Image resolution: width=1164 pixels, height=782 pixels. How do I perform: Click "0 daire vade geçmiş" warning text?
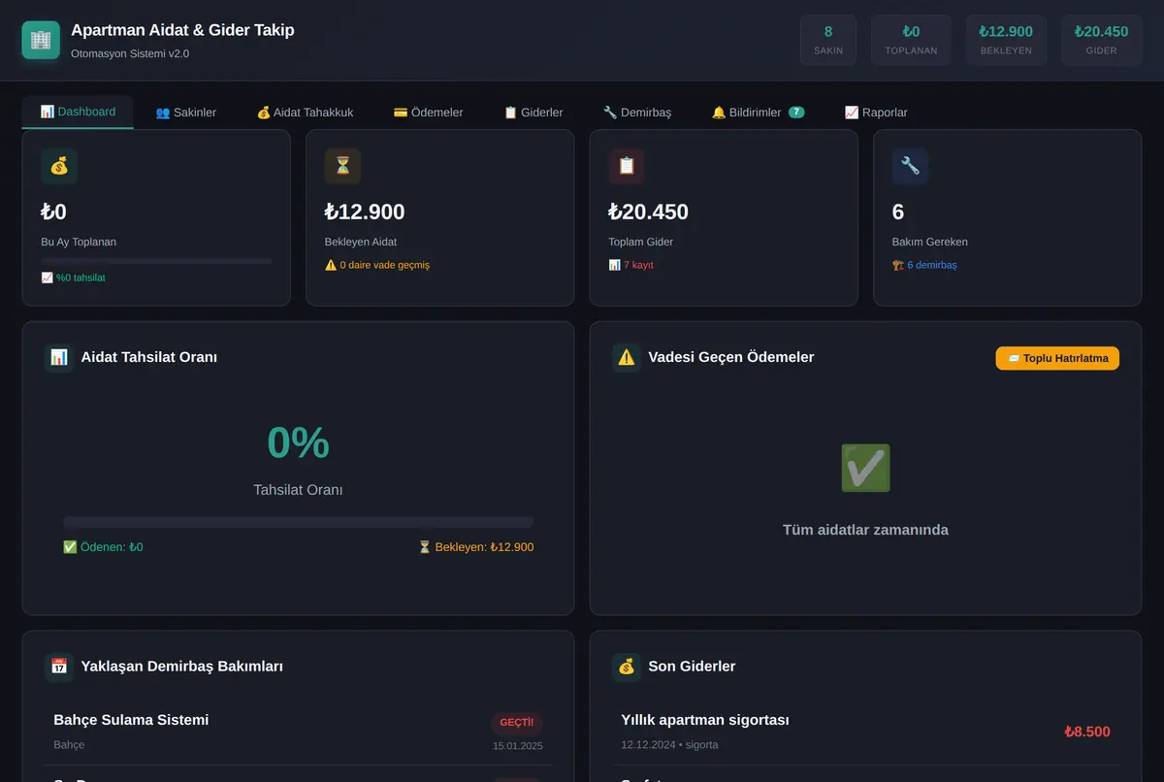(x=377, y=265)
